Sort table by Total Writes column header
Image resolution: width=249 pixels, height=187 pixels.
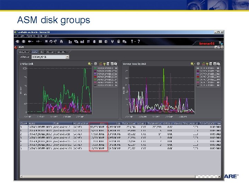[154, 123]
